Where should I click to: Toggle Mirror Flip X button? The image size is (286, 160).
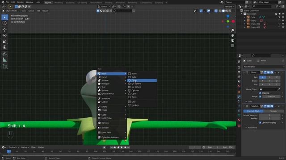tap(262, 84)
